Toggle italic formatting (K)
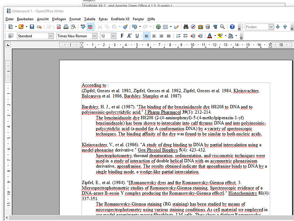The image size is (294, 221). (x=129, y=36)
